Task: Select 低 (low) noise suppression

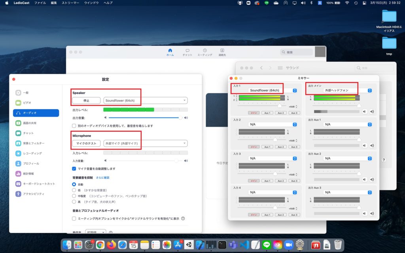Action: (x=74, y=190)
